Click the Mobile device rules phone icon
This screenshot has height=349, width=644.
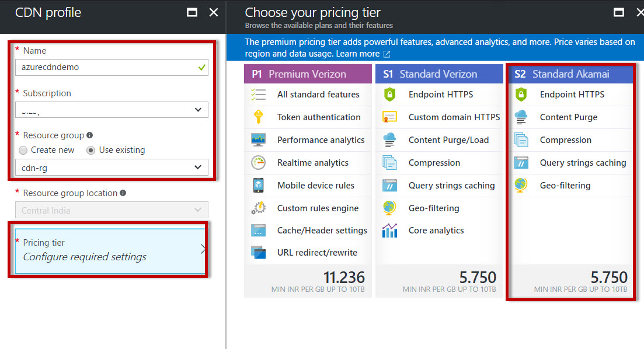[x=258, y=186]
